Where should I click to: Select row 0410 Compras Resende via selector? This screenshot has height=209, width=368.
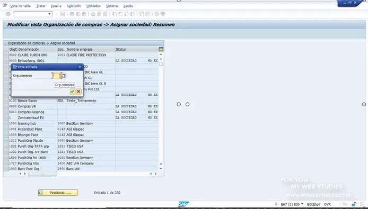6,112
